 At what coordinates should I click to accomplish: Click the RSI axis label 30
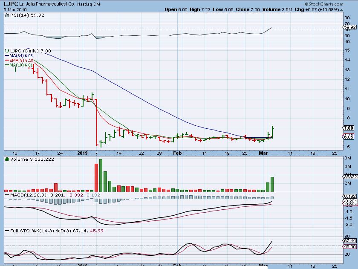point(347,36)
